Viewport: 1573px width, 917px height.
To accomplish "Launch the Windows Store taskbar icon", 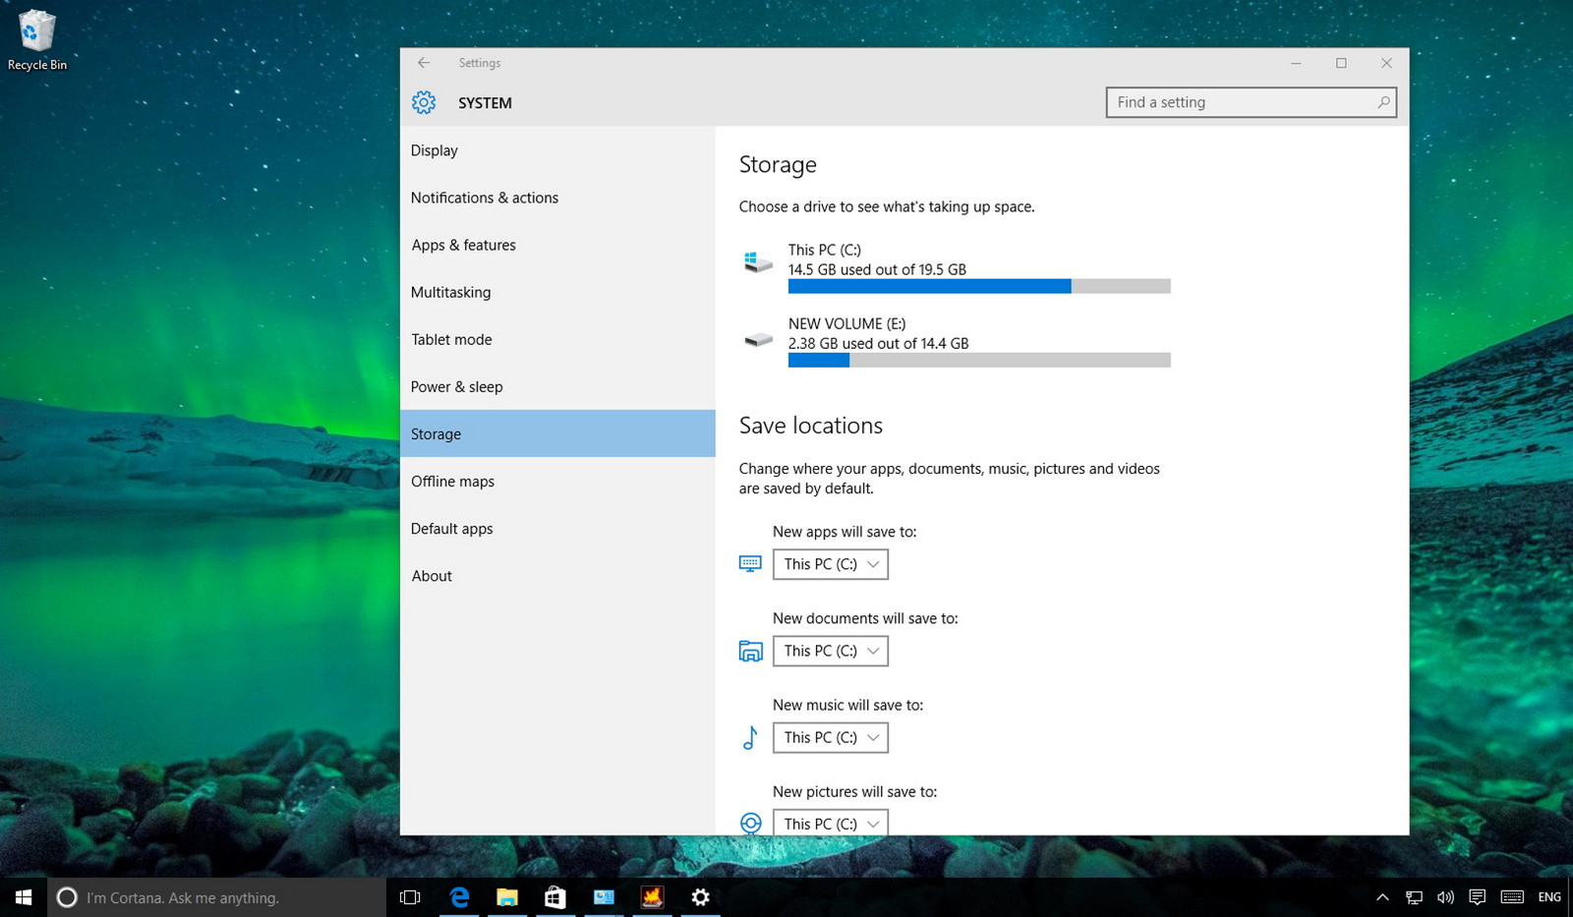I will (555, 896).
